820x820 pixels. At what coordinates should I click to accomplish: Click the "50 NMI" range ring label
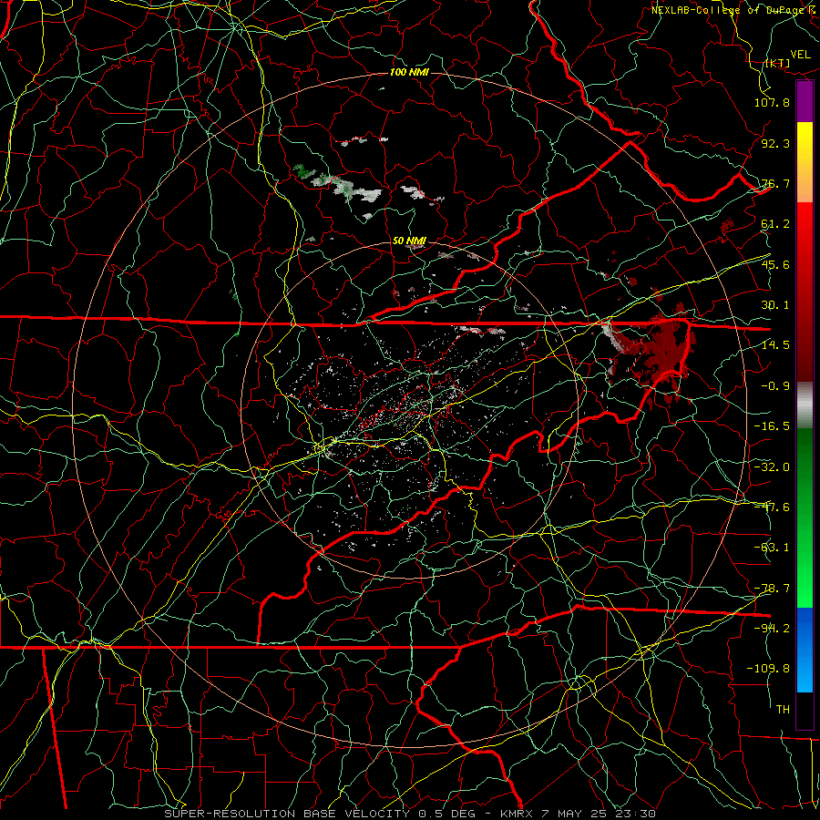409,241
